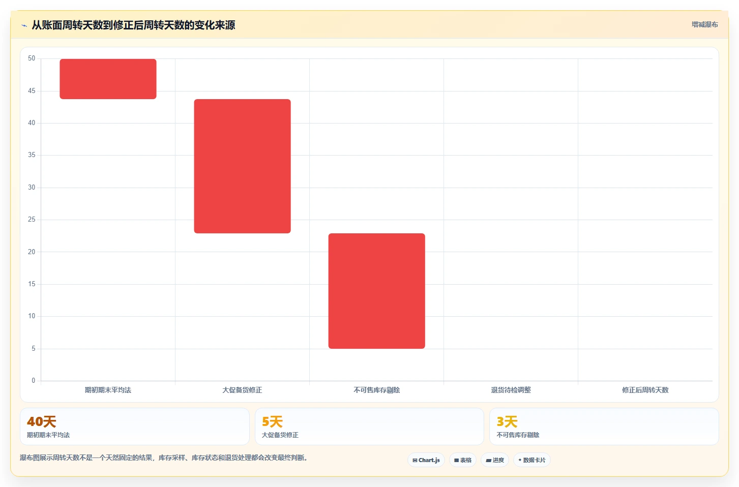
Task: Select the 进度 tag chip
Action: pos(495,460)
